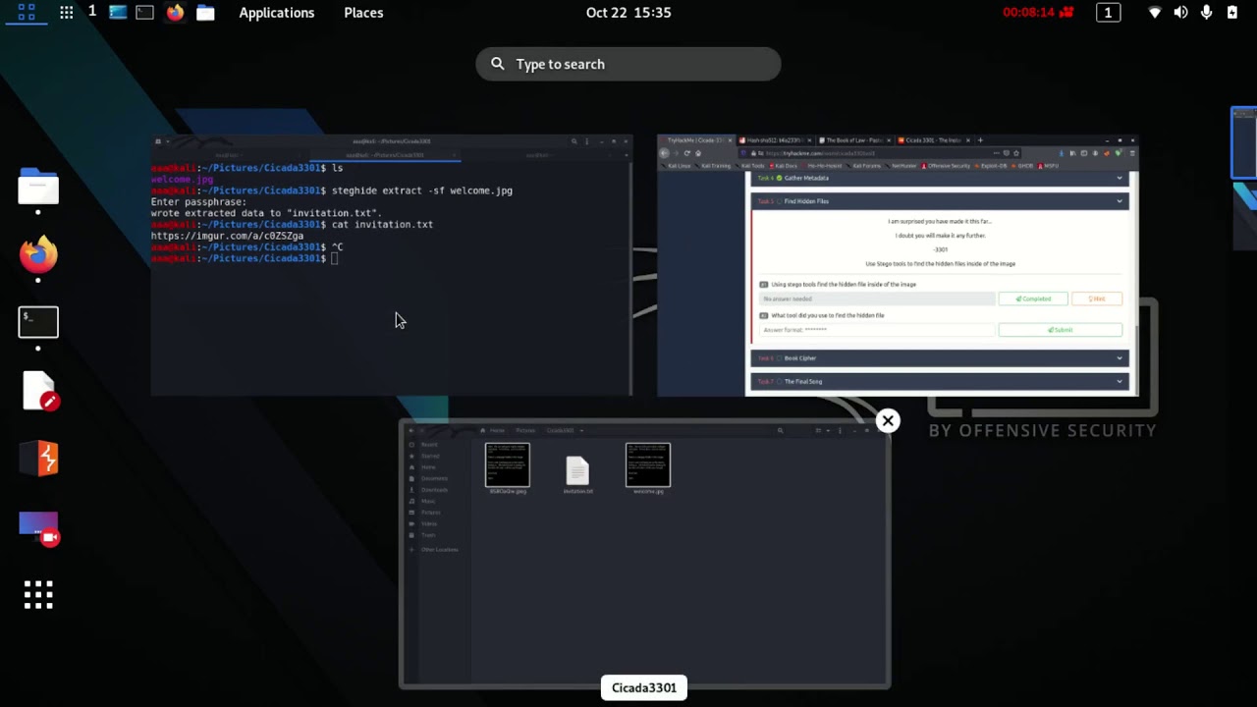Screen dimensions: 1257x707
Task: Click the red recording timer indicator
Action: tap(1038, 13)
